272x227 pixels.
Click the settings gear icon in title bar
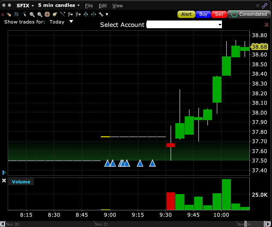[258, 6]
